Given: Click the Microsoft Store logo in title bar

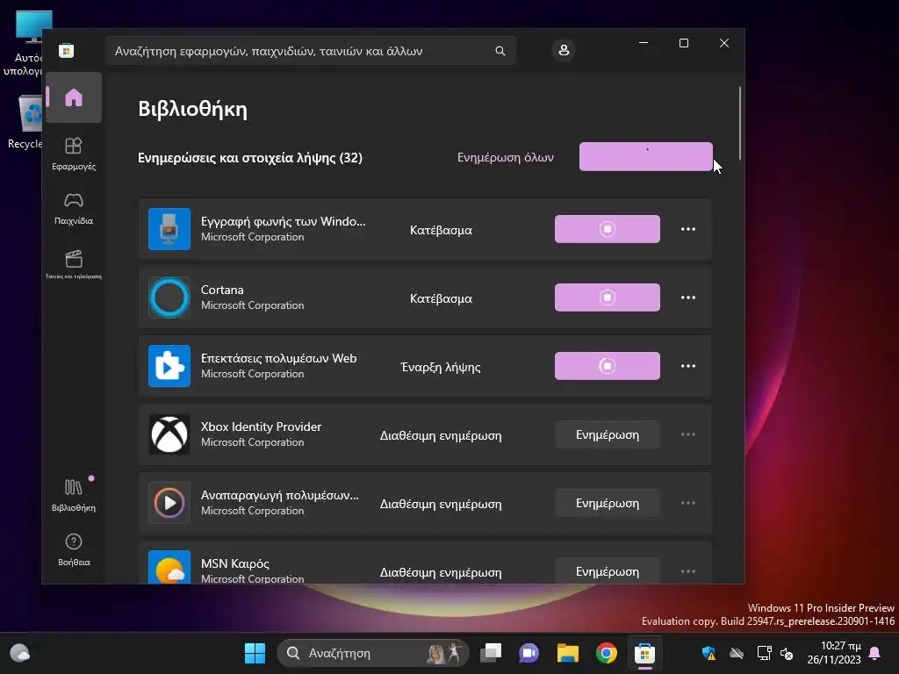Looking at the screenshot, I should [67, 50].
